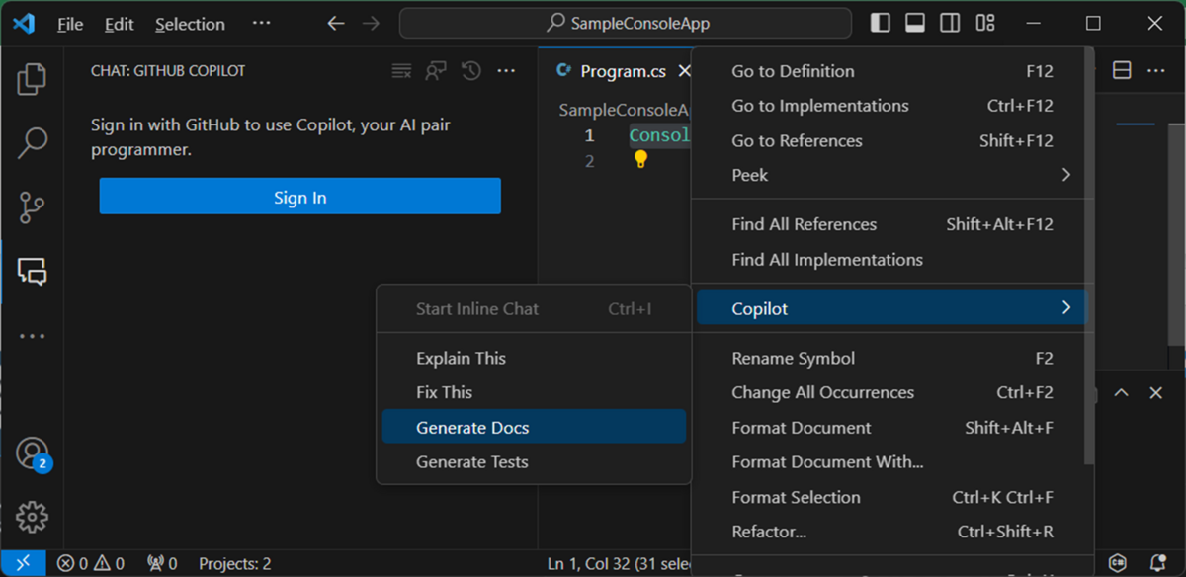Screen dimensions: 1186x577
Task: Open the File menu
Action: (70, 24)
